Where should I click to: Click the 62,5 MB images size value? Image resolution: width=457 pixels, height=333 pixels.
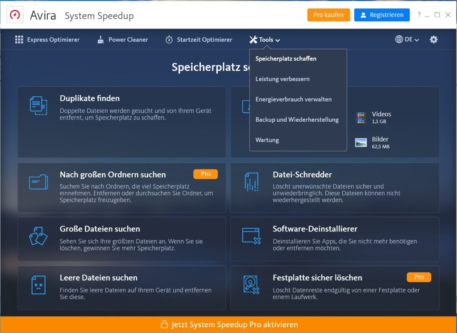(381, 146)
